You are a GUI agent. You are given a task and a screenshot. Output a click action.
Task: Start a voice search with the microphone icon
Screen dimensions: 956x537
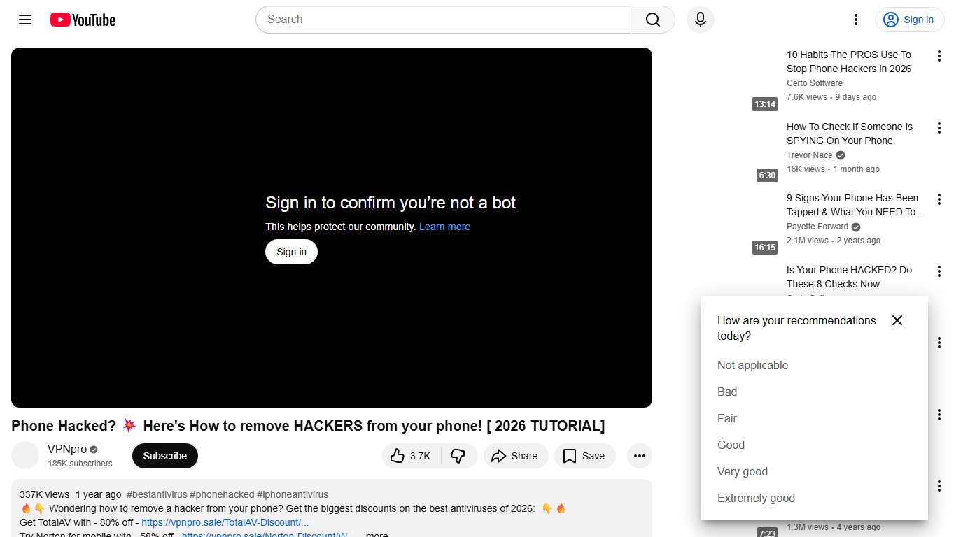click(x=700, y=20)
